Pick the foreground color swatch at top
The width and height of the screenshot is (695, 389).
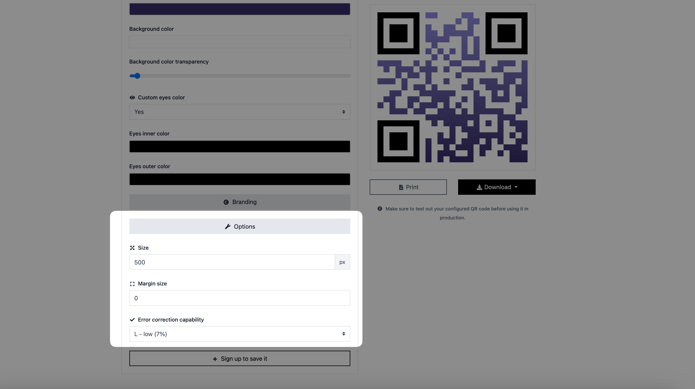pos(240,9)
